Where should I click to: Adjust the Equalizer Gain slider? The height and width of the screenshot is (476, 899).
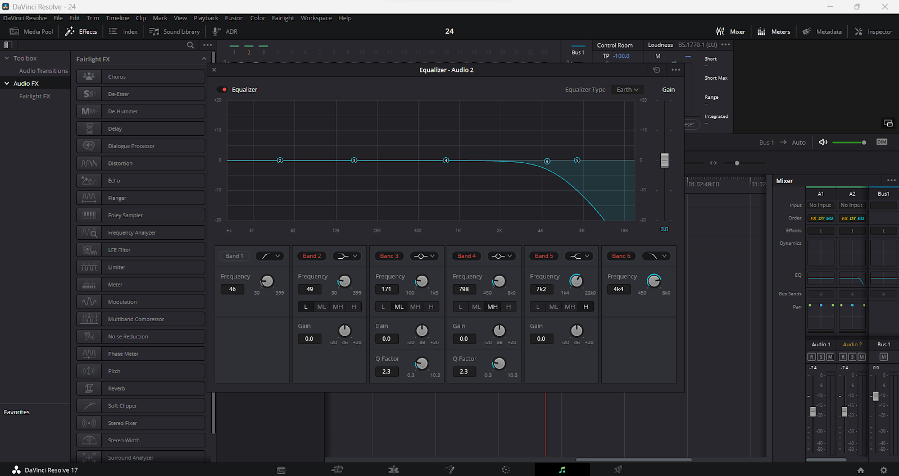point(665,161)
